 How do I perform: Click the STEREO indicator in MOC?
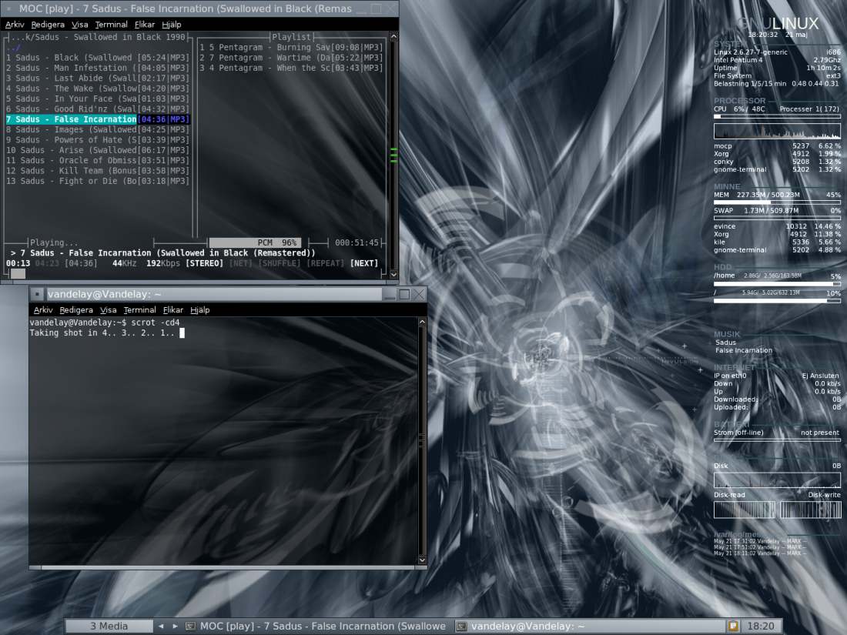(x=204, y=263)
